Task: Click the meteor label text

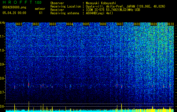Action: click(40, 9)
